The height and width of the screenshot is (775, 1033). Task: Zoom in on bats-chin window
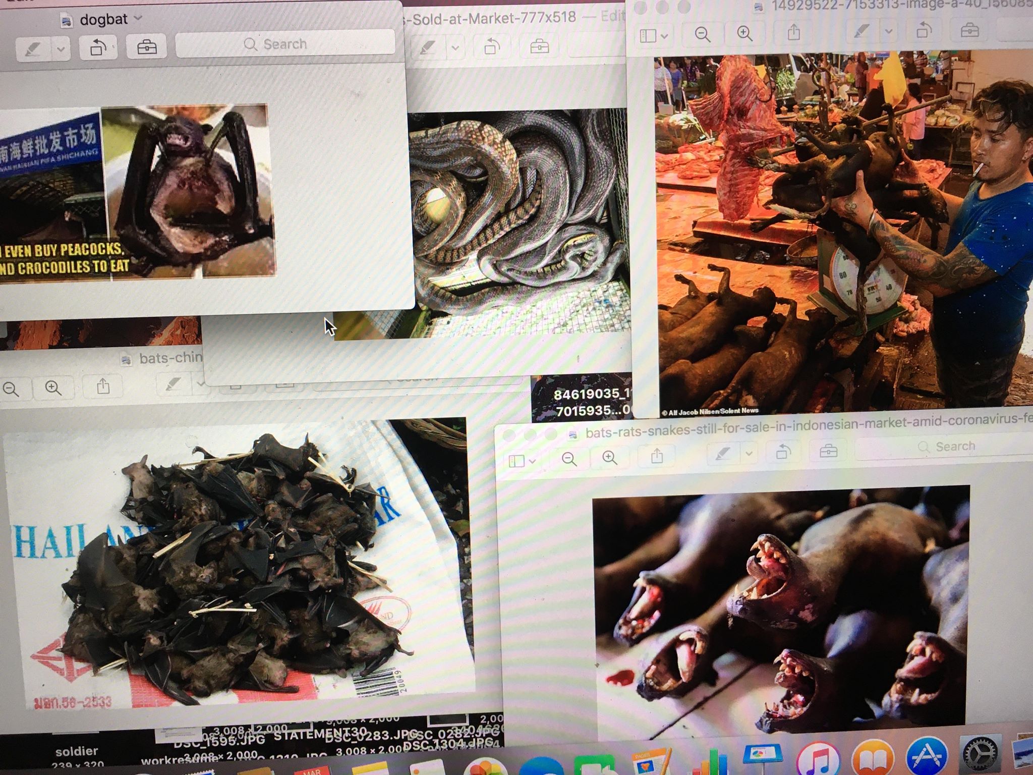tap(53, 388)
